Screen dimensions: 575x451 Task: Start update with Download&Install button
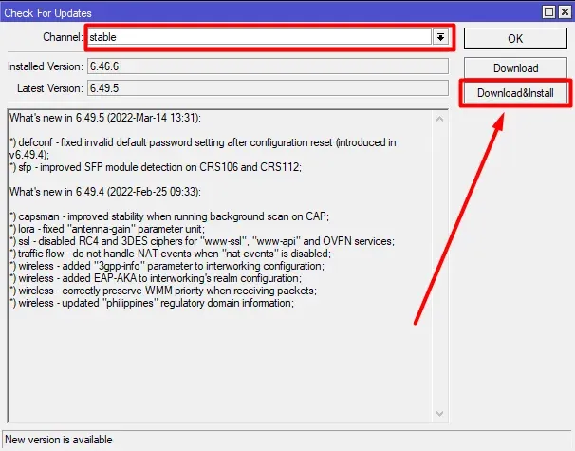[x=515, y=94]
